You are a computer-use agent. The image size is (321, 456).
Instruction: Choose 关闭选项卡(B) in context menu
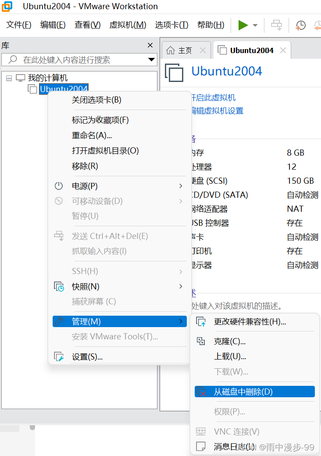pos(120,100)
